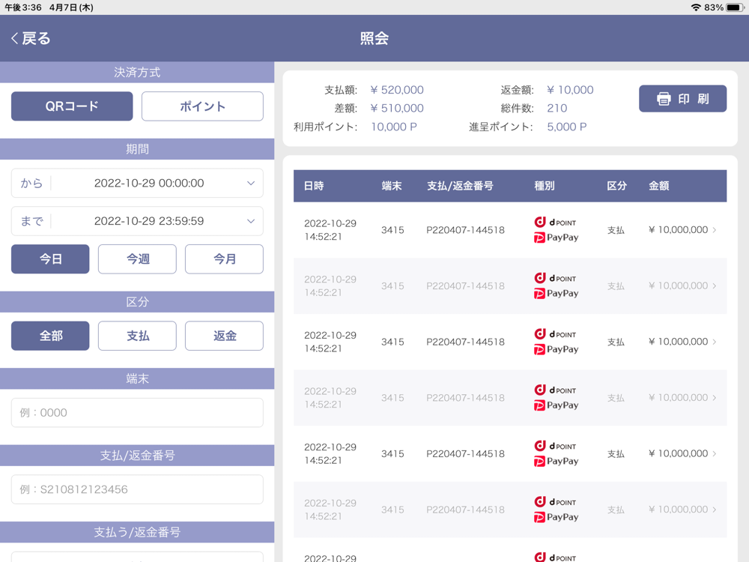Tap the 支払額 value ¥ 520,000
This screenshot has height=562, width=749.
[397, 90]
